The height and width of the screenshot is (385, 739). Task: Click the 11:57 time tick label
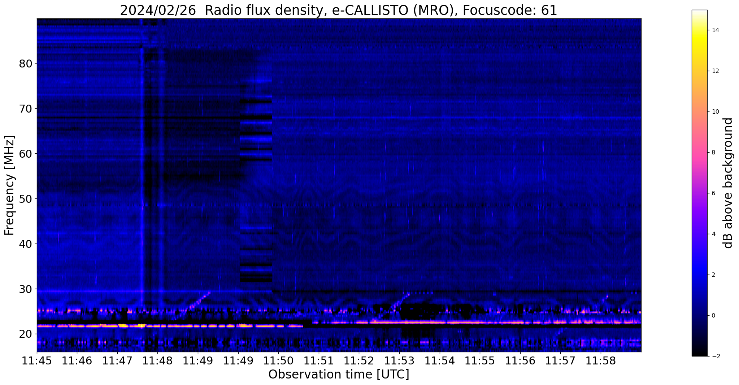[x=560, y=360]
